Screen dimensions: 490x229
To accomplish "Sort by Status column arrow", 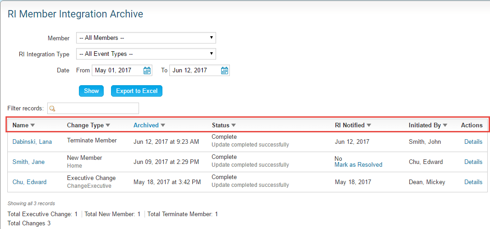I will [x=233, y=125].
